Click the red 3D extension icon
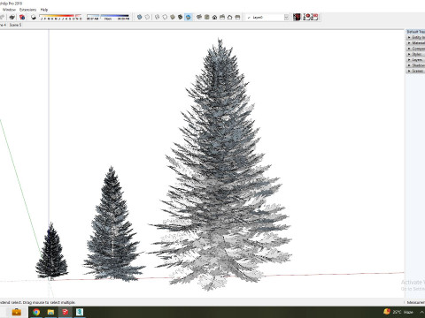 pos(315,18)
